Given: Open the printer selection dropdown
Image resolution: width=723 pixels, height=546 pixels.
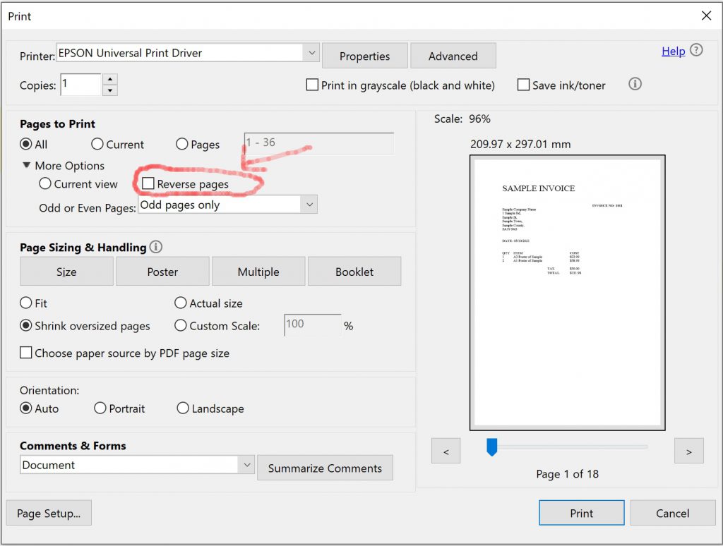Looking at the screenshot, I should point(312,53).
